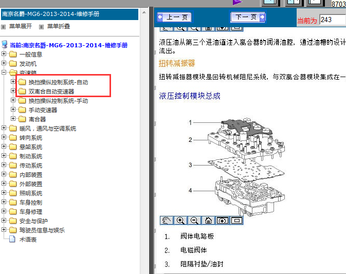Image resolution: width=346 pixels, height=274 pixels.
Task: Click the left panel scroll up arrow
Action: click(144, 12)
